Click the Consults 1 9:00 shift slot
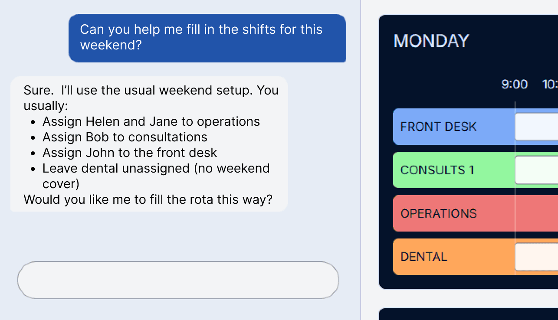 coord(537,170)
